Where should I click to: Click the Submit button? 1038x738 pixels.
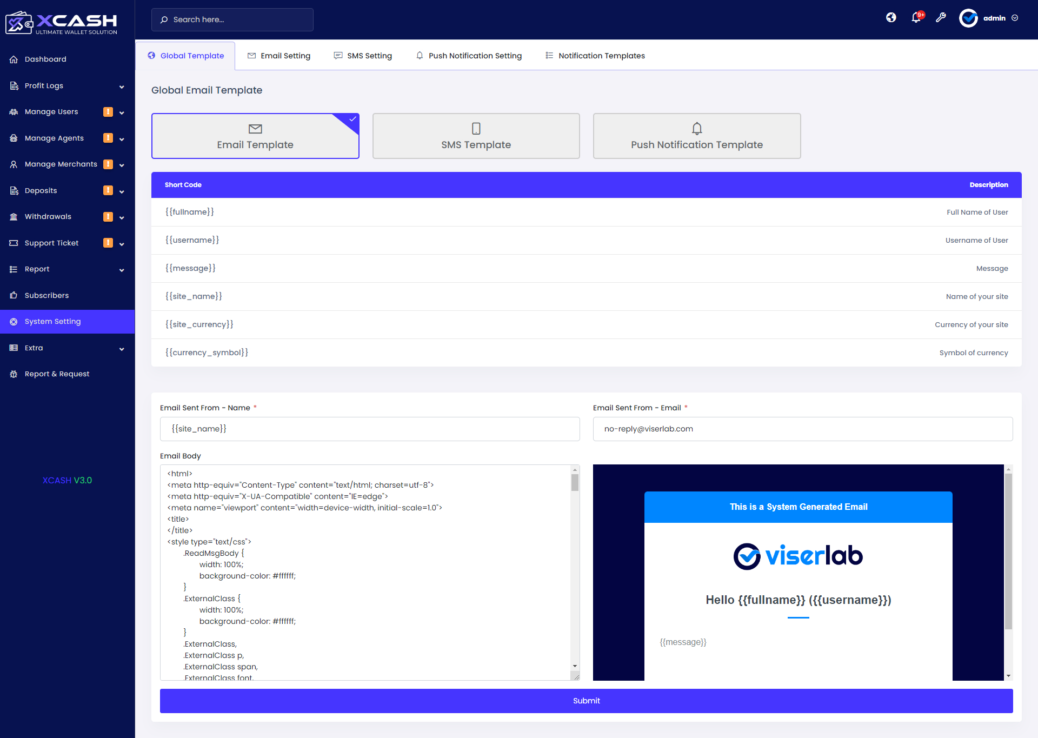[586, 701]
